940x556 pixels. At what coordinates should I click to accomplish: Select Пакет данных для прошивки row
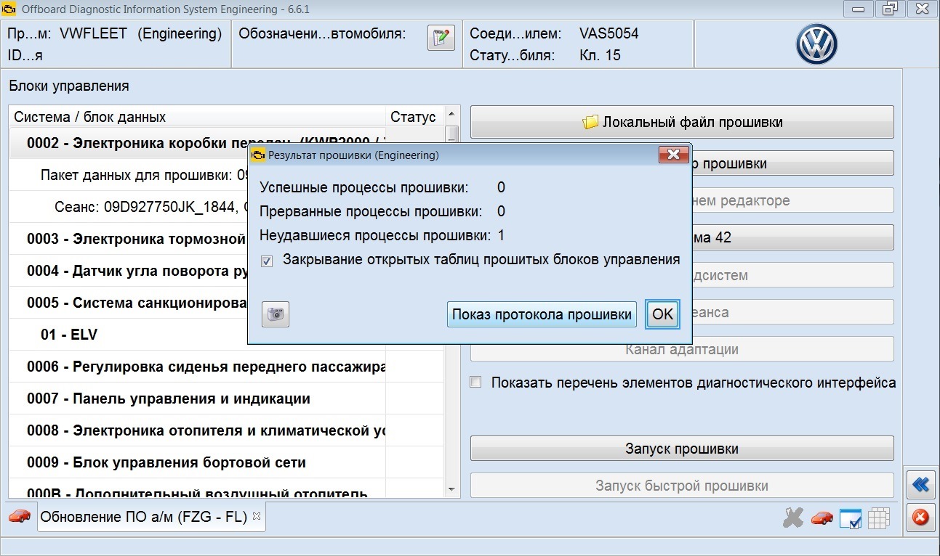pos(226,175)
